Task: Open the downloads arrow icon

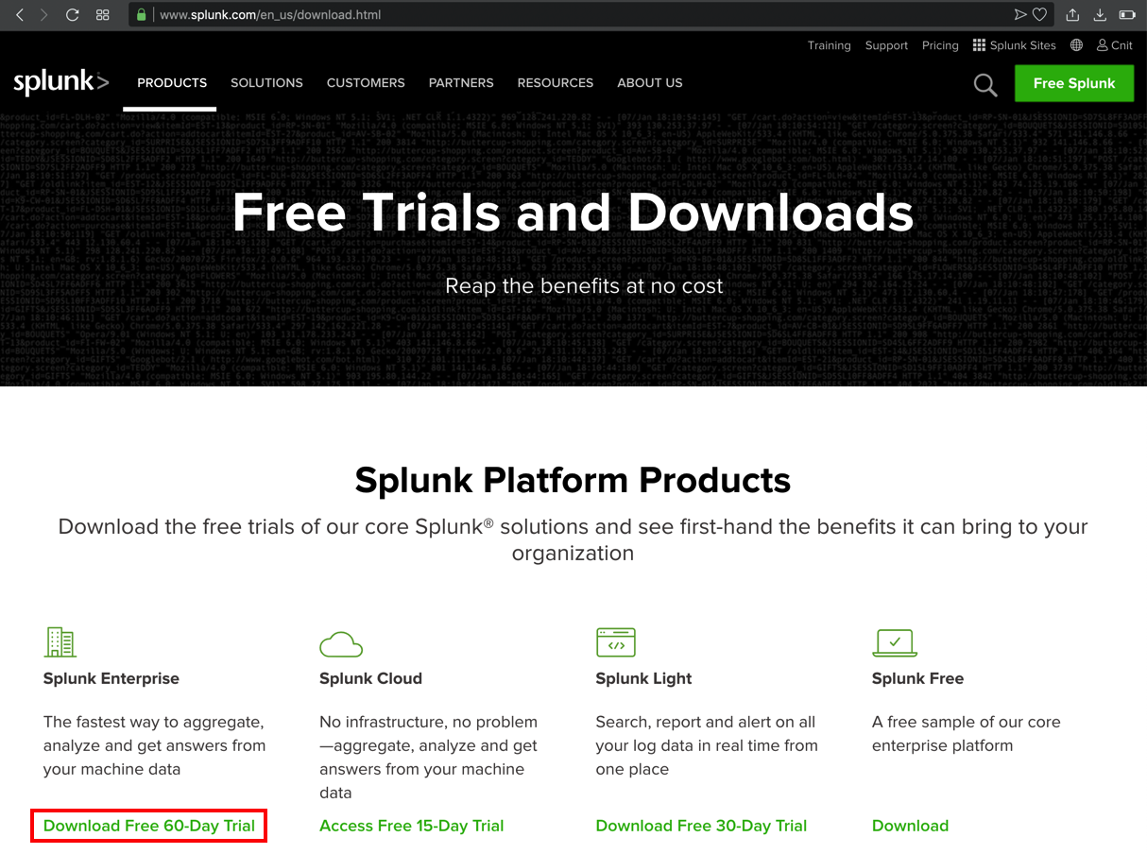Action: point(1100,15)
